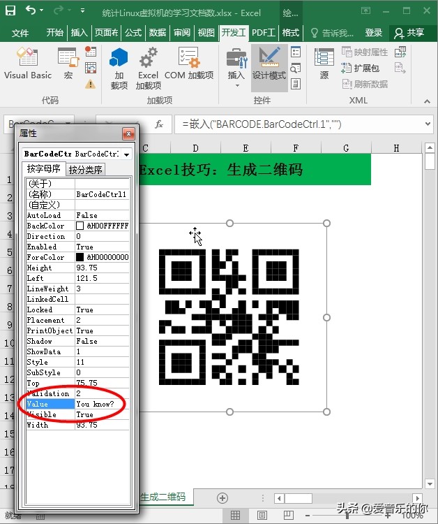
Task: Click 登录 to sign in
Action: 373,33
